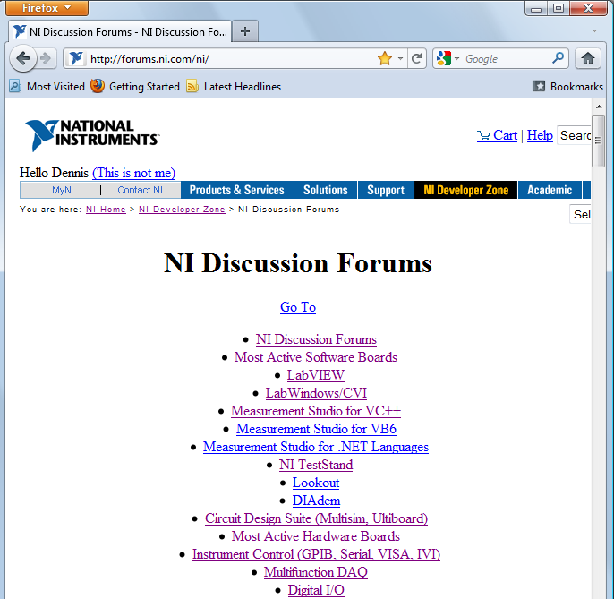Follow the NI Home breadcrumb link

(x=106, y=210)
